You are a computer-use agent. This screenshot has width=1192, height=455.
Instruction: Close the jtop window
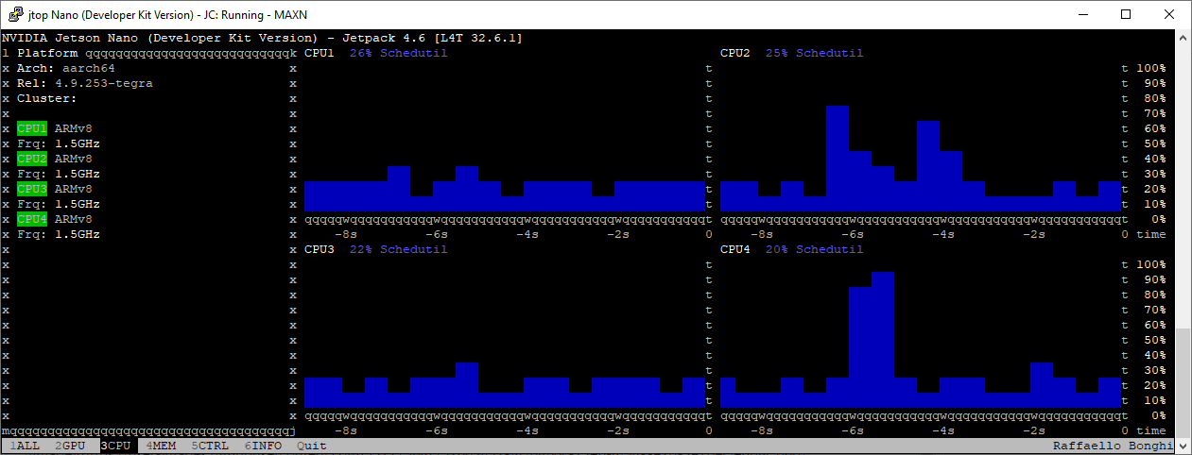pos(1169,14)
